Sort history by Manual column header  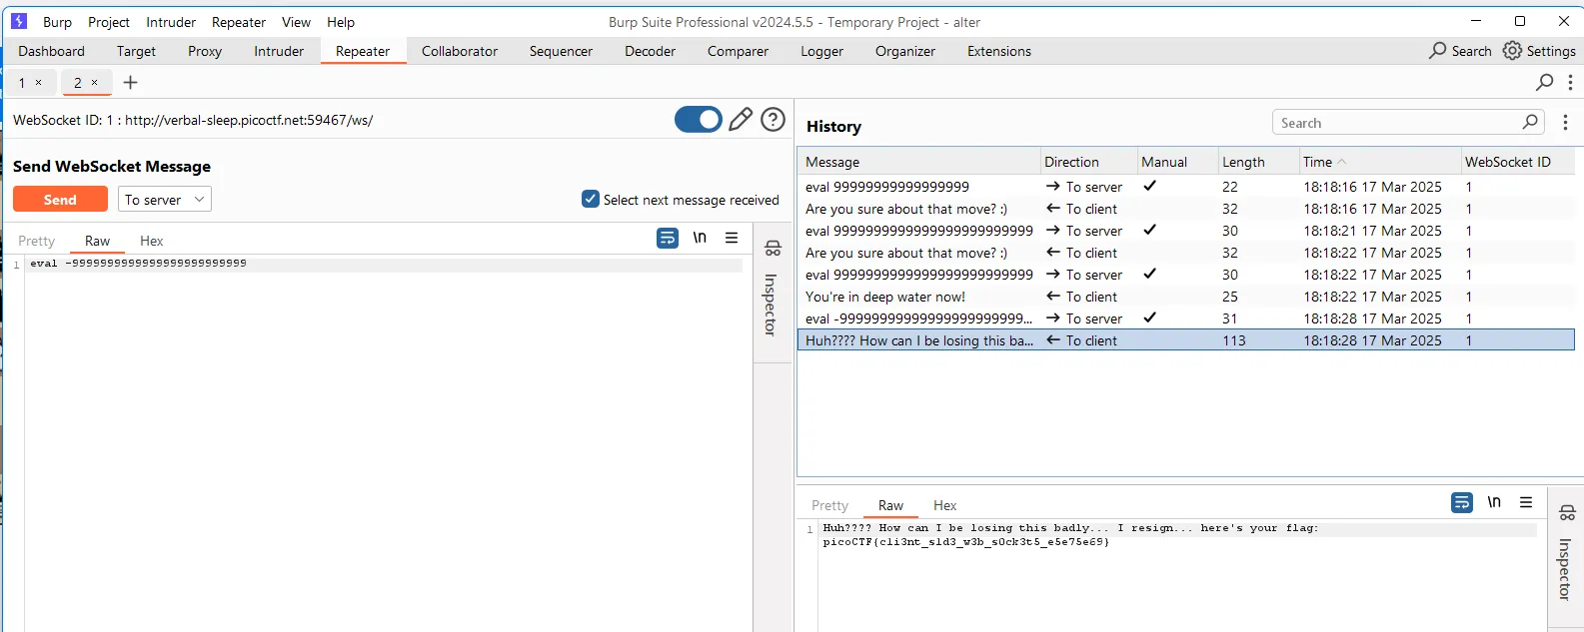tap(1177, 162)
